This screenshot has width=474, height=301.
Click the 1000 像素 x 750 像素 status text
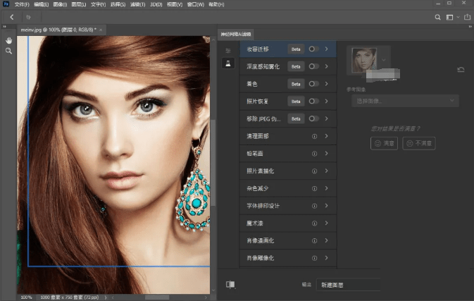point(70,297)
